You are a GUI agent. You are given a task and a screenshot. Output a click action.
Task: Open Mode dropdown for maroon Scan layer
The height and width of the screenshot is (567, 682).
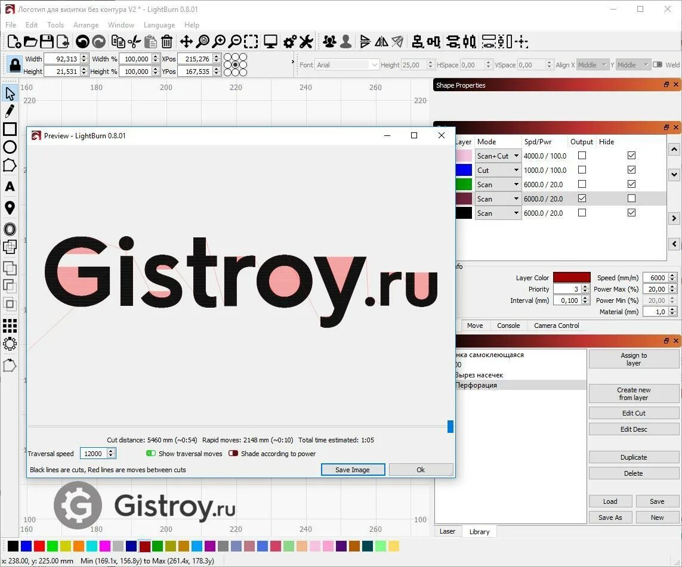tap(498, 199)
